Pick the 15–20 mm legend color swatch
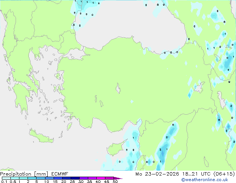236x183 pixels. point(58,178)
